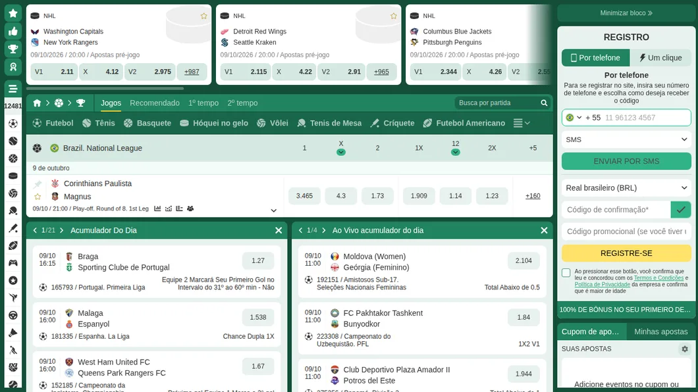Open Termos e Condições link
This screenshot has height=392, width=698.
click(658, 278)
